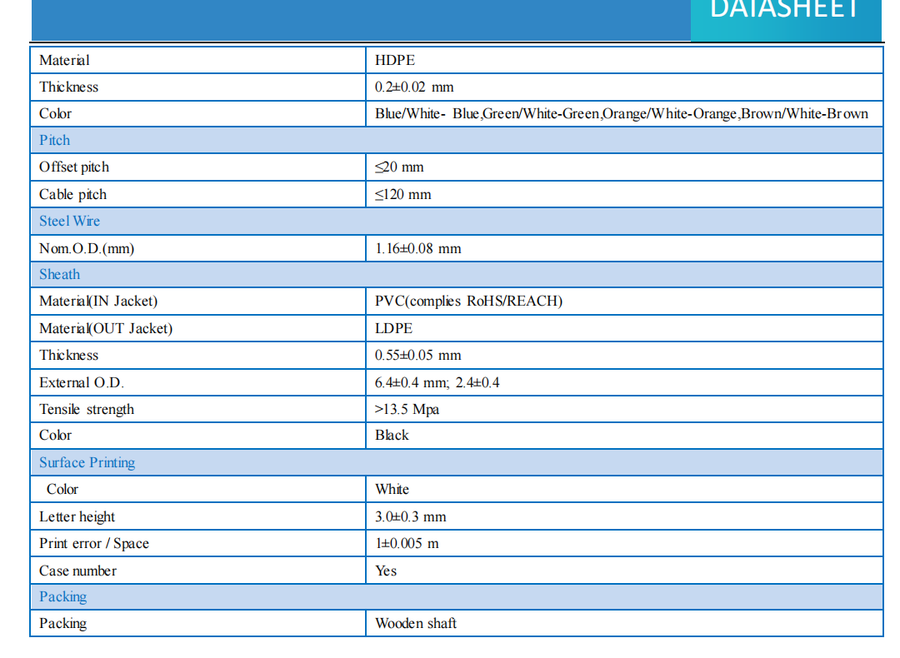Click the PVC(complies RoHS/REACH) cell

pos(468,301)
